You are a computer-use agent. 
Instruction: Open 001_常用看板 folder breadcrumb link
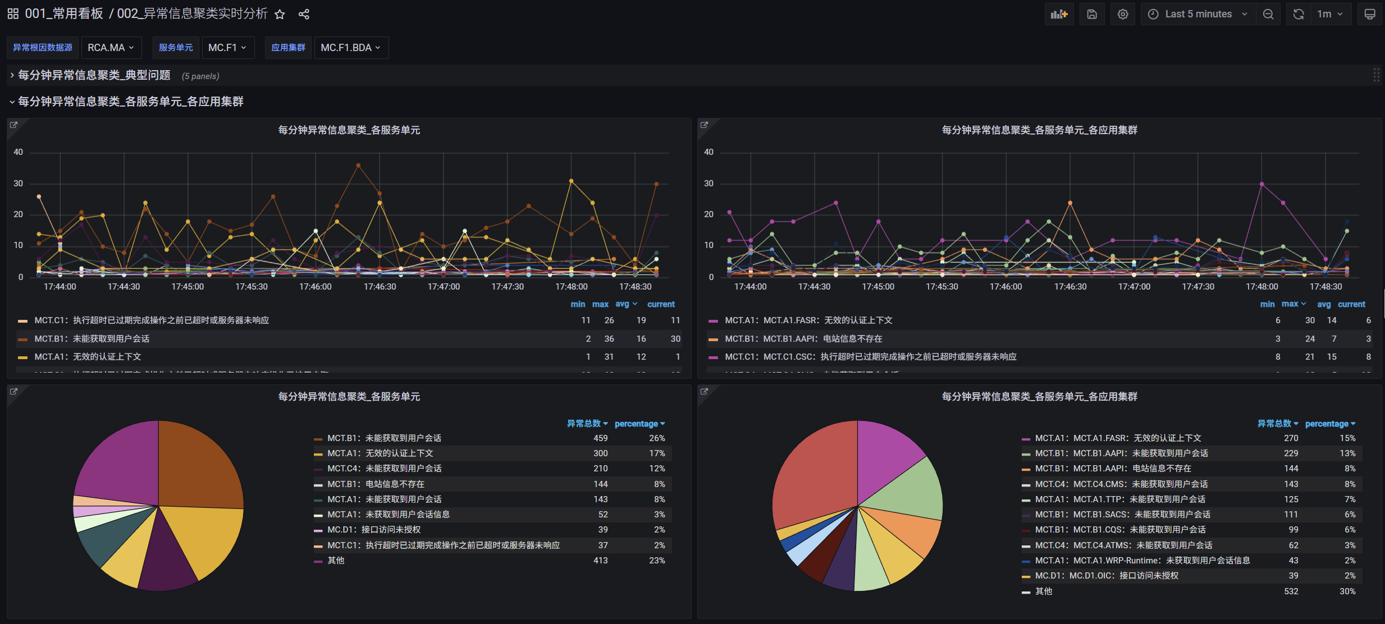tap(64, 14)
